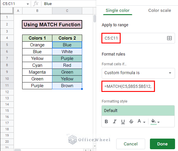
Task: Select the Magenta cell
Action: [x=37, y=72]
